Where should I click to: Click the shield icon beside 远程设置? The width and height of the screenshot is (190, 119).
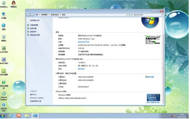point(28,28)
